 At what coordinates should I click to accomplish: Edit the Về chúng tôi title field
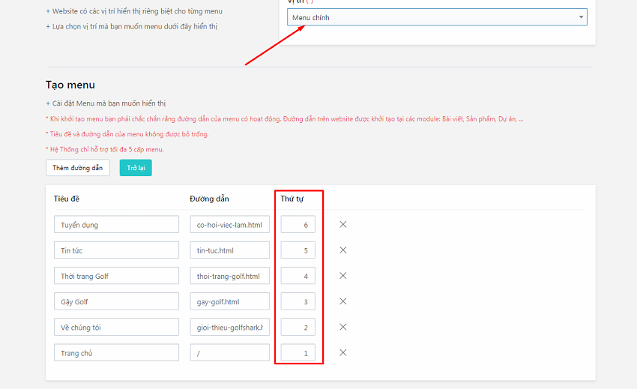pos(116,327)
